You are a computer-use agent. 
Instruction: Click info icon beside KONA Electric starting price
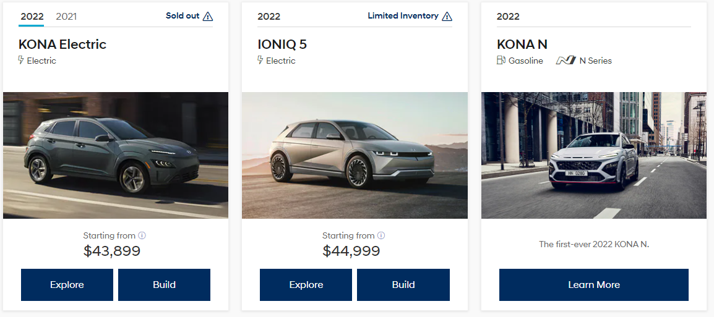(142, 235)
